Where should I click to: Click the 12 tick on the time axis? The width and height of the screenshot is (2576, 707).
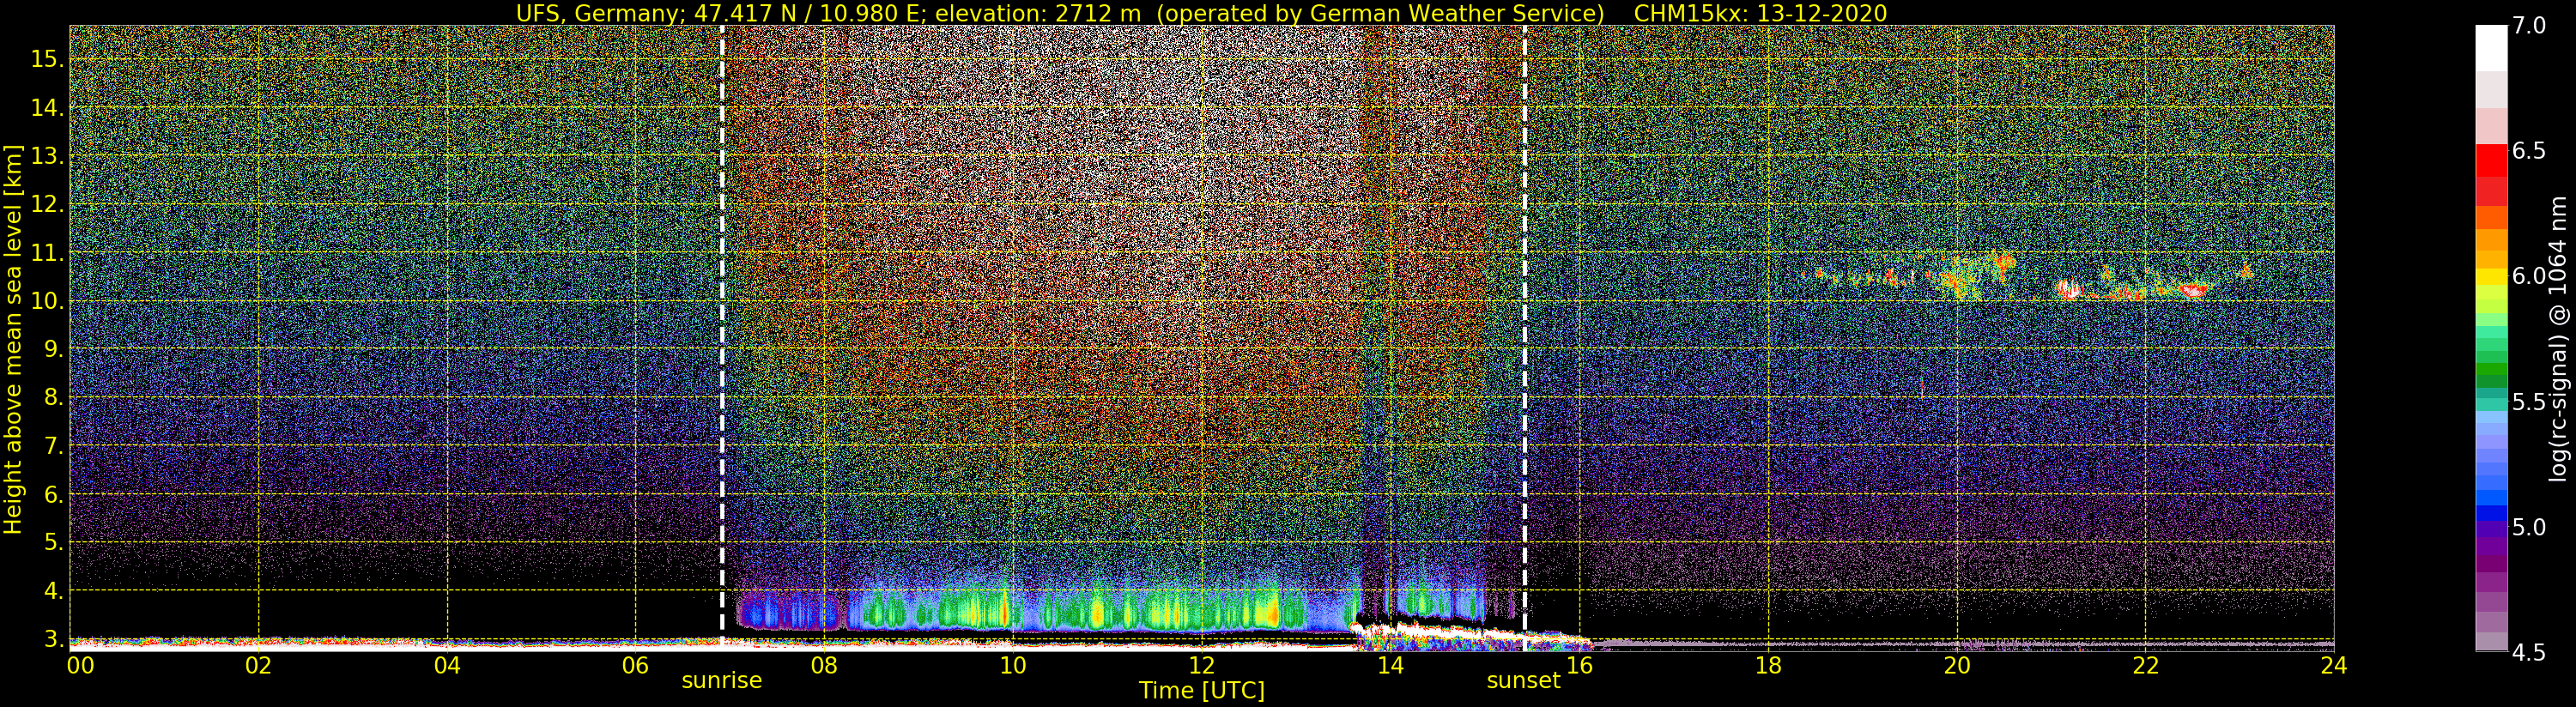1201,665
